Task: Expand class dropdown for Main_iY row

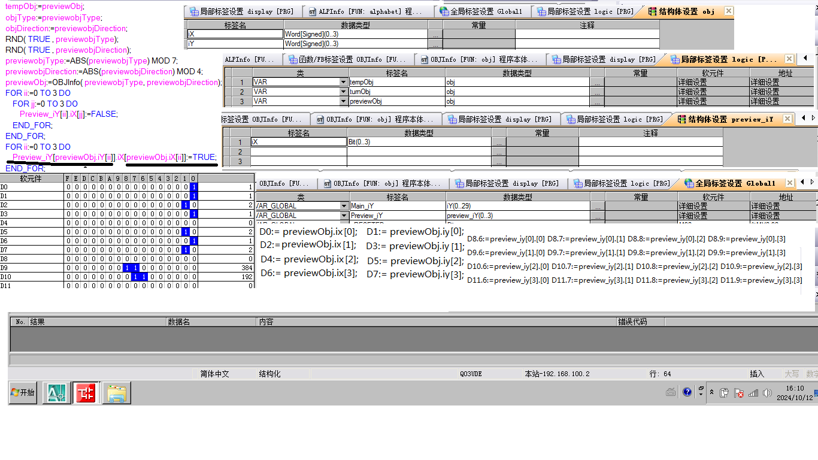Action: coord(344,206)
